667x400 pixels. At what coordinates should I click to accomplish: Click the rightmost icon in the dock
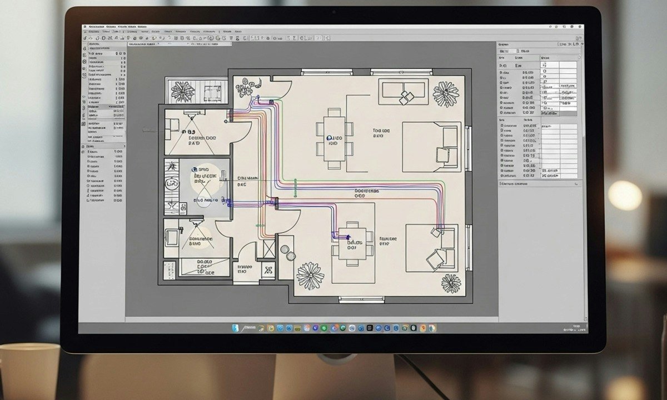point(432,328)
